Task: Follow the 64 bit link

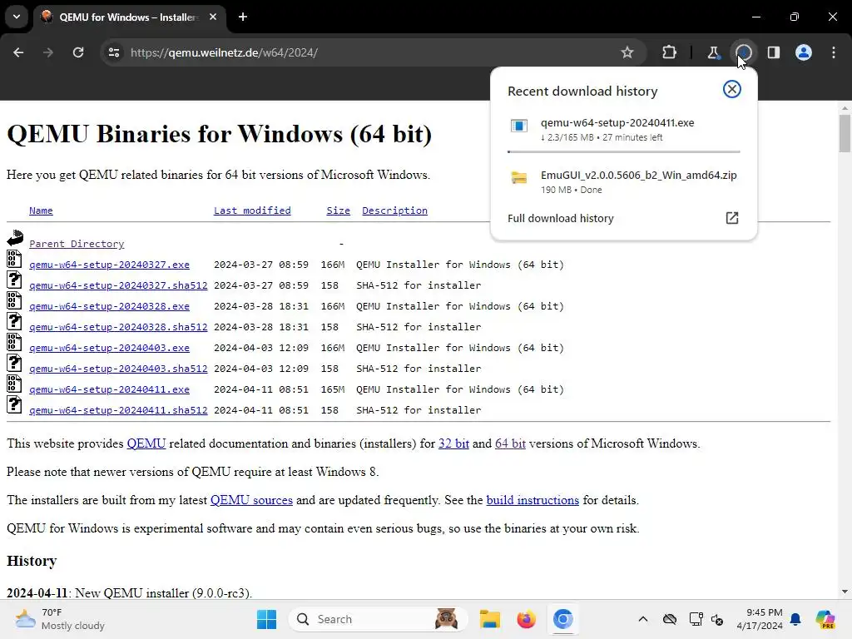Action: [x=510, y=443]
